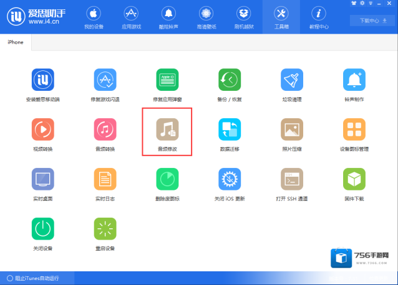Go to the 应用游戏 apps tab
The height and width of the screenshot is (285, 398).
131,17
